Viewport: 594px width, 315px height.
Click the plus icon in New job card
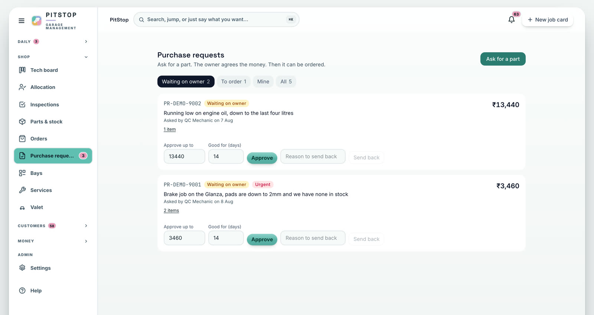(530, 20)
